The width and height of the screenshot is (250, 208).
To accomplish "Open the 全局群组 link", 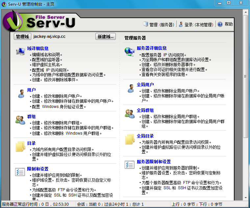I will (x=145, y=110).
